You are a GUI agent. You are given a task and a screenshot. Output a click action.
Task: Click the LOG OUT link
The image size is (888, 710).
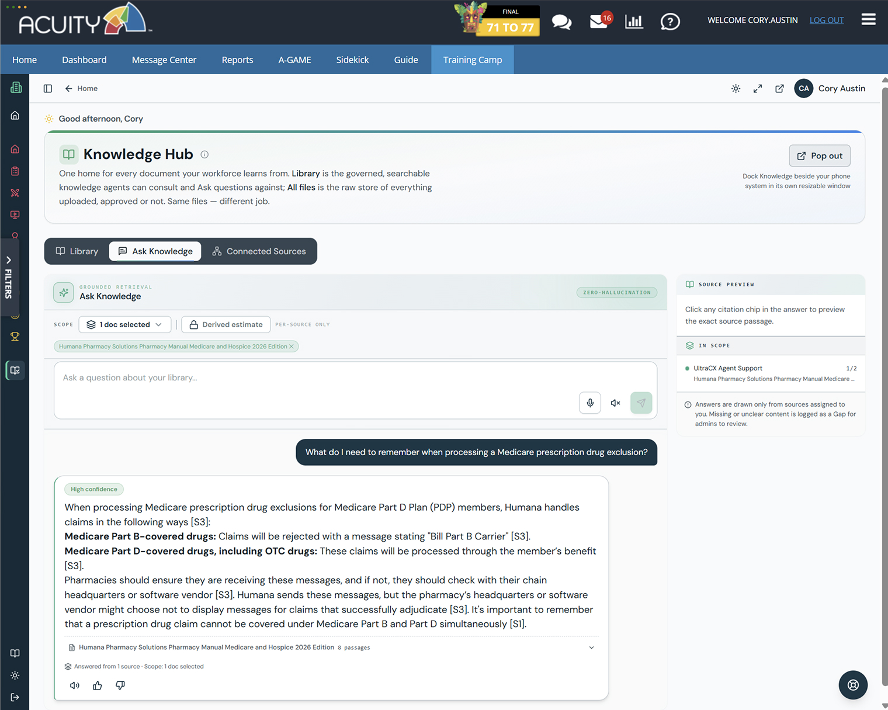(x=827, y=20)
